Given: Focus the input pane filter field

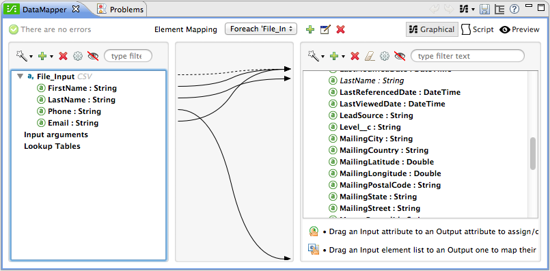Looking at the screenshot, I should click(x=128, y=56).
